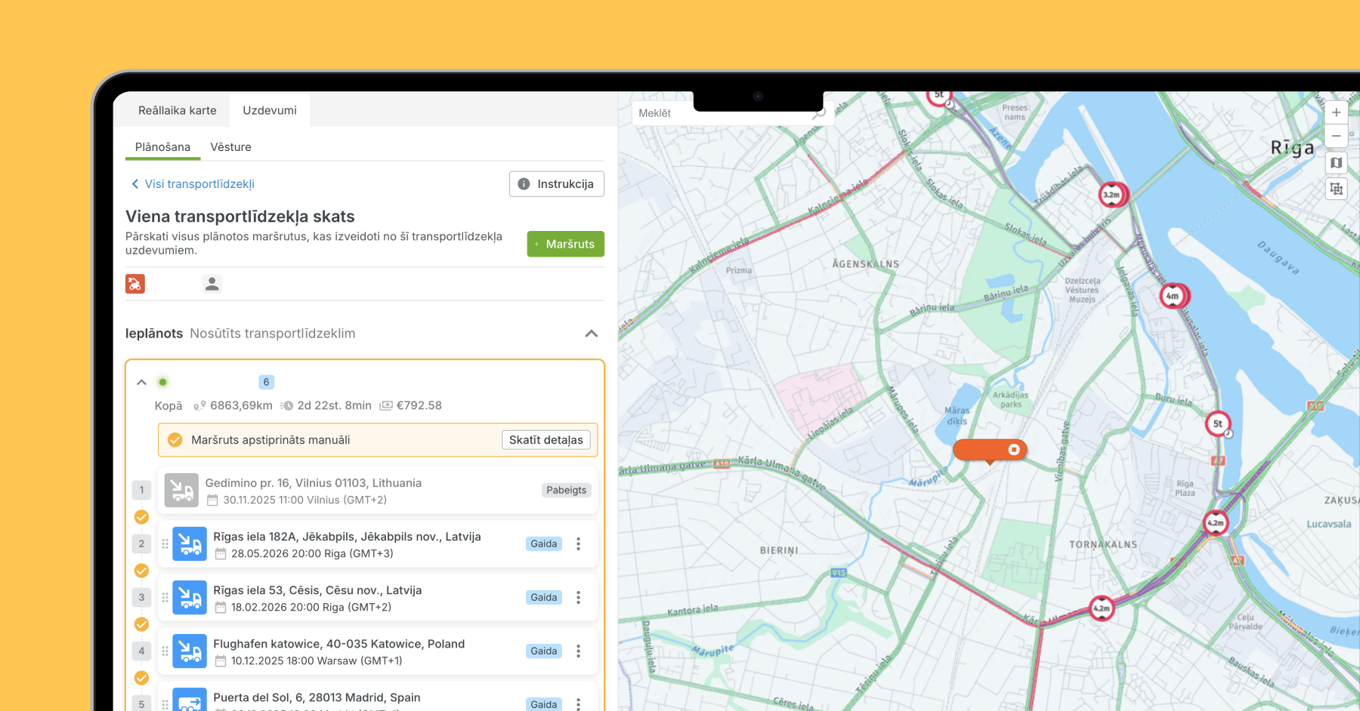Screen dimensions: 1360x711
Task: Grab the drag handle of Jēkabpils stop
Action: tap(165, 544)
